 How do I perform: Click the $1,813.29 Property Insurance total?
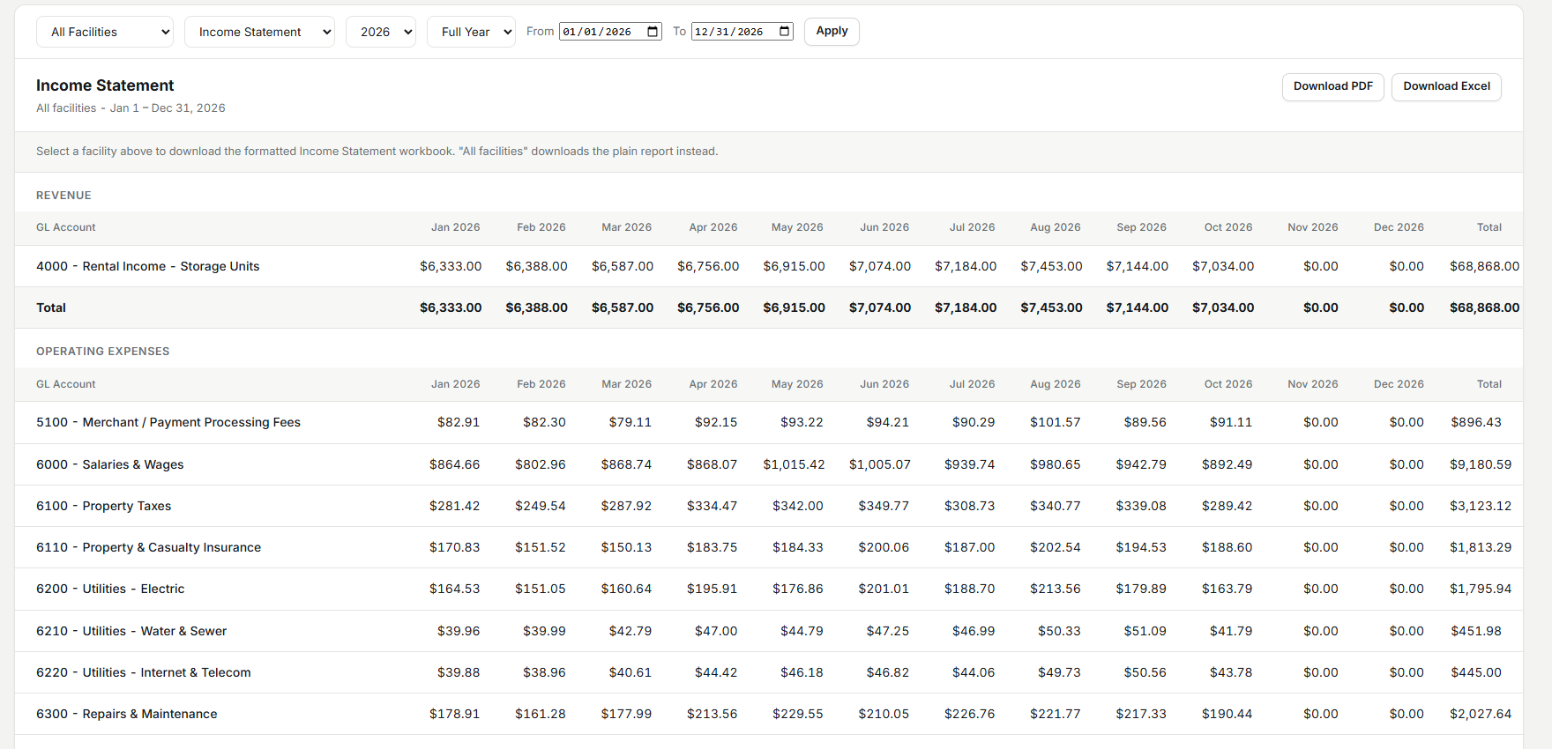(1481, 547)
